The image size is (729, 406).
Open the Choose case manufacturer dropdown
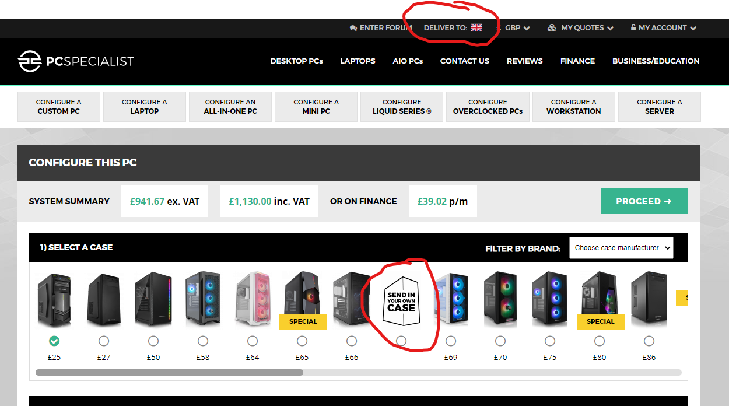point(621,248)
